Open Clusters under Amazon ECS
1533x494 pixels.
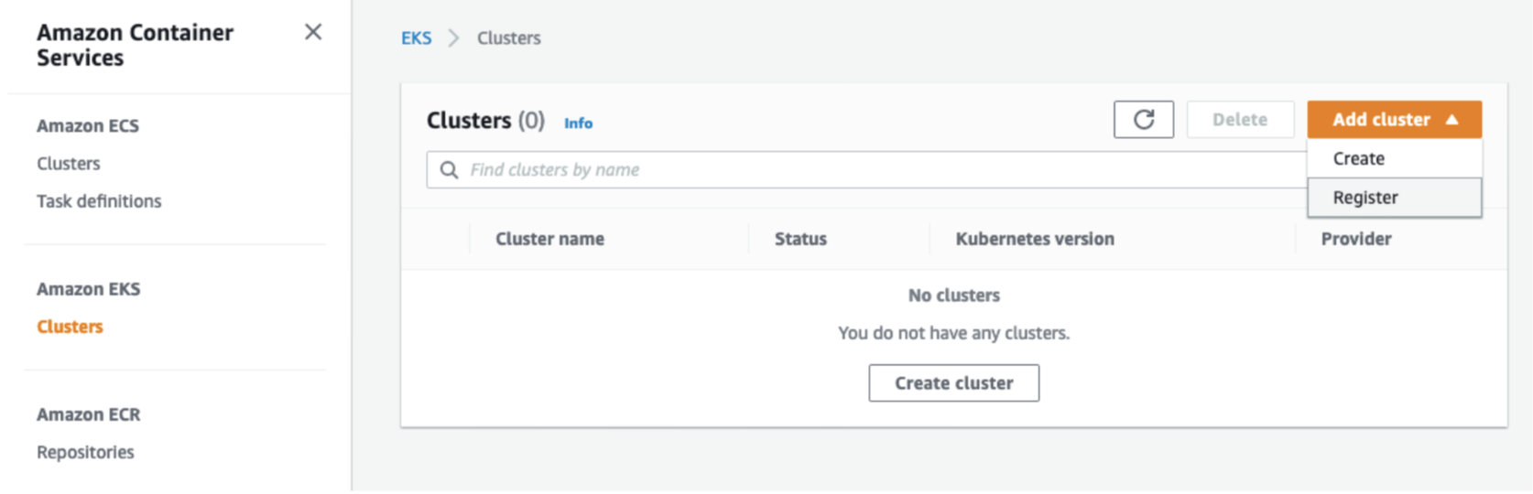pyautogui.click(x=69, y=164)
